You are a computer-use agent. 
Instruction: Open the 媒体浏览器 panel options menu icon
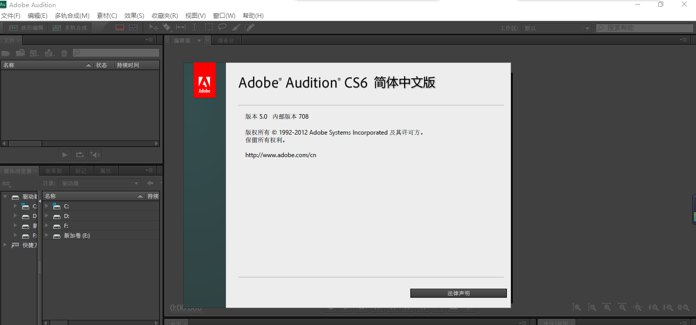(x=150, y=170)
